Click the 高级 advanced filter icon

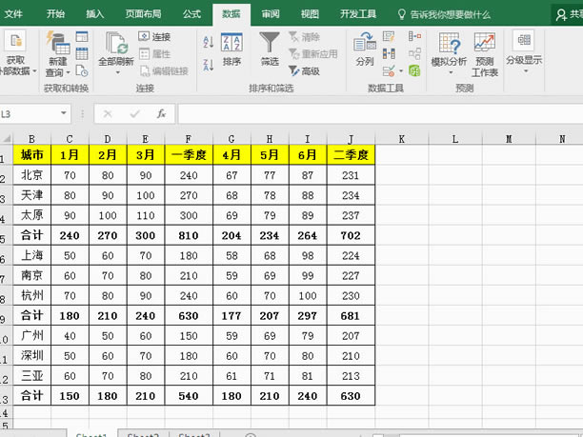pyautogui.click(x=305, y=70)
